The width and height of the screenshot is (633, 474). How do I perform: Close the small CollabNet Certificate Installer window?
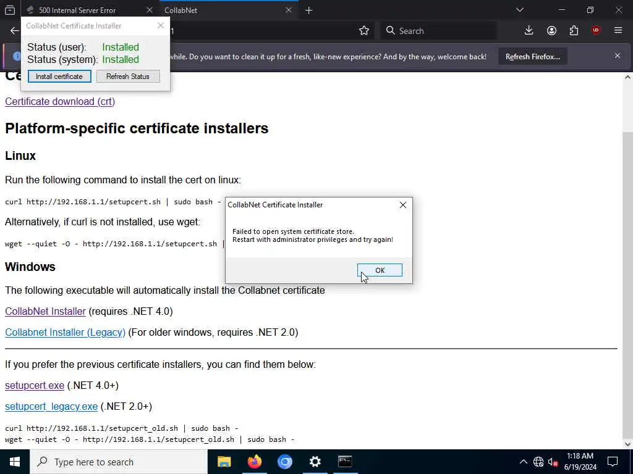(x=161, y=25)
